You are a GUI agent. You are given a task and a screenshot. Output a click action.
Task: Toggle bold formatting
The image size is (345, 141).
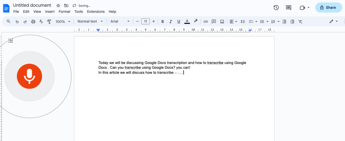(x=163, y=21)
